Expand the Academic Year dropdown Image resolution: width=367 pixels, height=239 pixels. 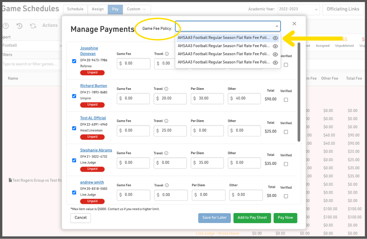point(298,9)
